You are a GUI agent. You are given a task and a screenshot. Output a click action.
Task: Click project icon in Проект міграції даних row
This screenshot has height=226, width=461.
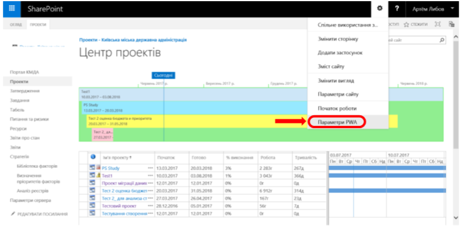point(93,182)
